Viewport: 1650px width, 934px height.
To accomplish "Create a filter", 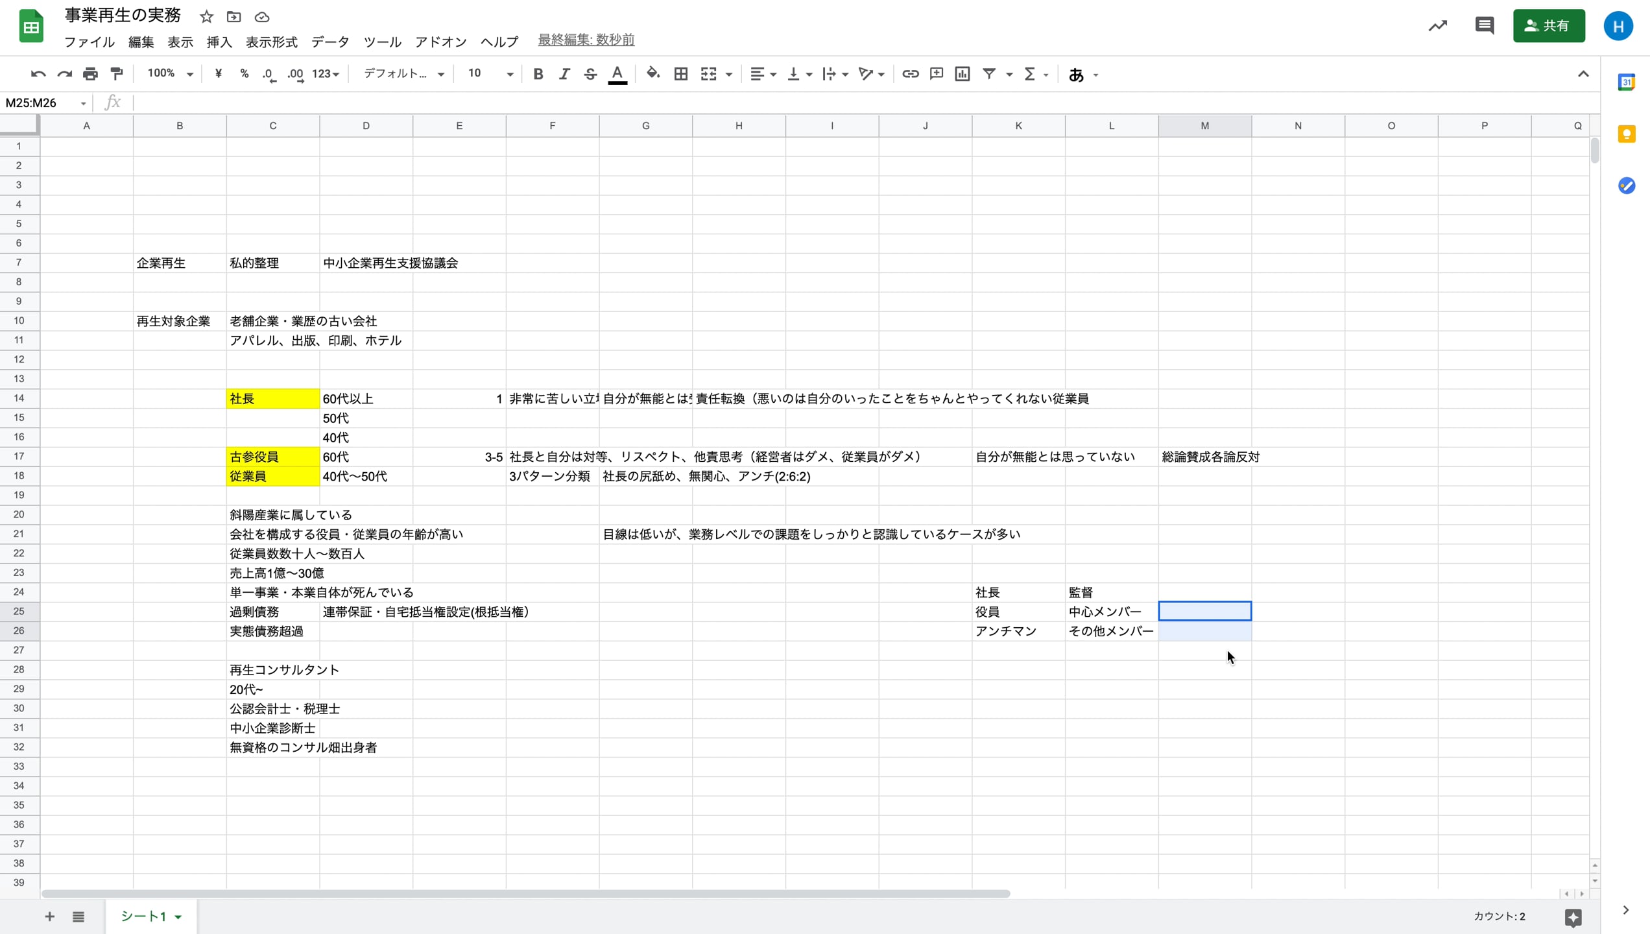I will pos(988,74).
